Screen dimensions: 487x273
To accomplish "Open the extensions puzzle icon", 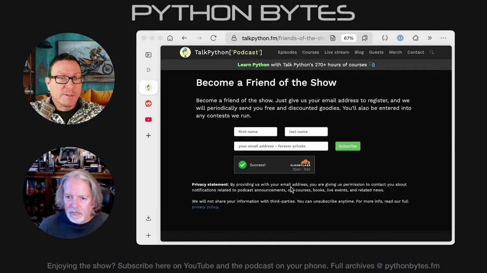I will (x=415, y=38).
